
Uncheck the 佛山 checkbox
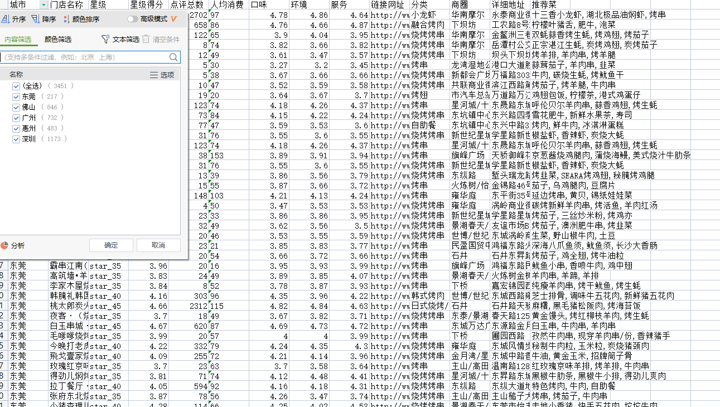click(16, 107)
